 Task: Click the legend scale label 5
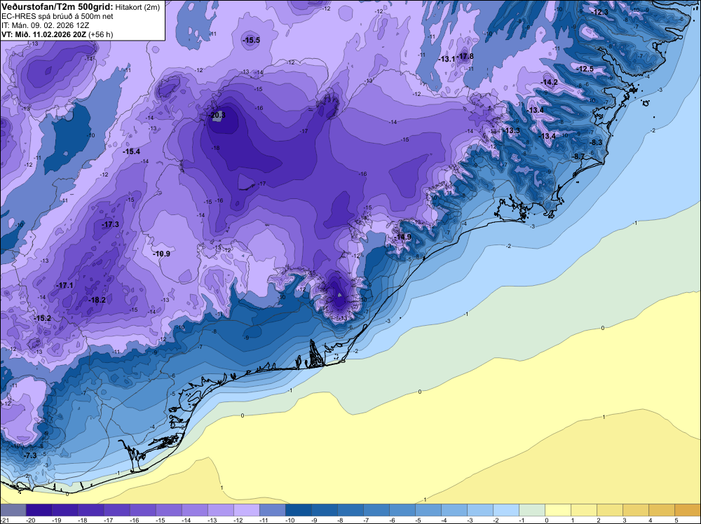coord(676,520)
